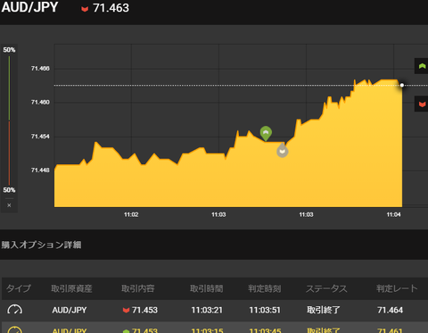Close the 50% sentiment gauge panel

click(x=9, y=205)
